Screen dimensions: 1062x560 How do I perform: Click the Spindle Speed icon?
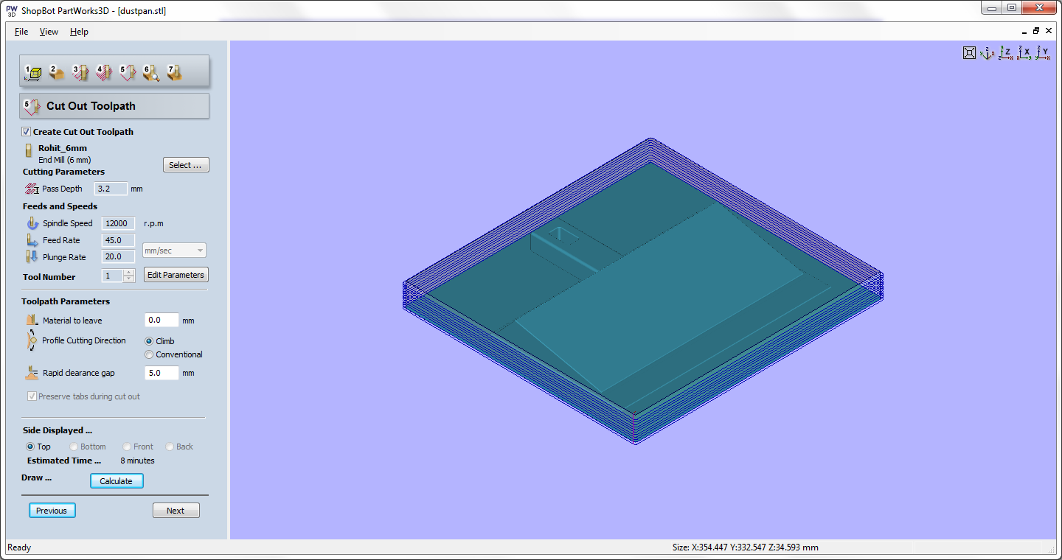tap(32, 223)
